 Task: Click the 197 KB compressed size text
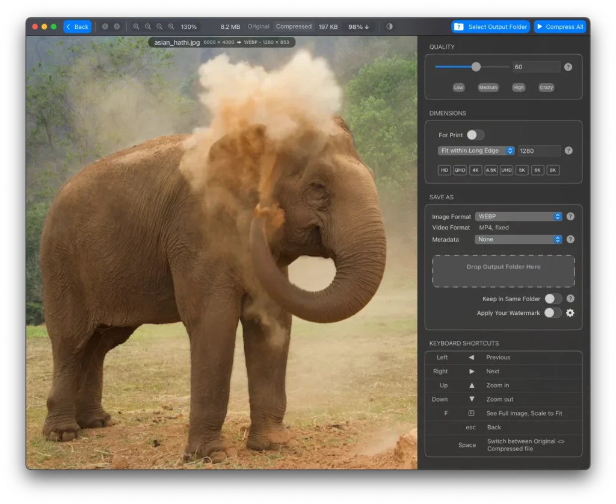tap(328, 26)
